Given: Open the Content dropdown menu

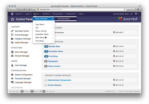Looking at the screenshot, I should [x=46, y=14].
